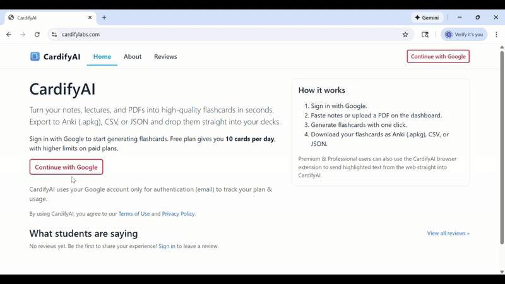This screenshot has width=505, height=284.
Task: Click the scrollbar up arrow
Action: [x=502, y=47]
